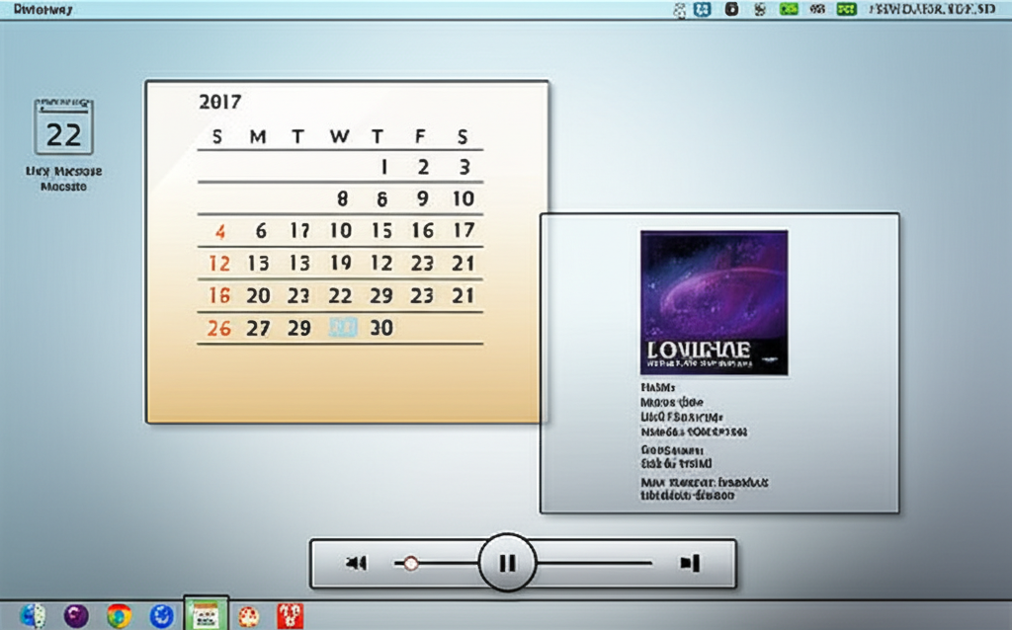Viewport: 1012px width, 630px height.
Task: Open the calendar desktop icon showing 22
Action: click(x=64, y=127)
